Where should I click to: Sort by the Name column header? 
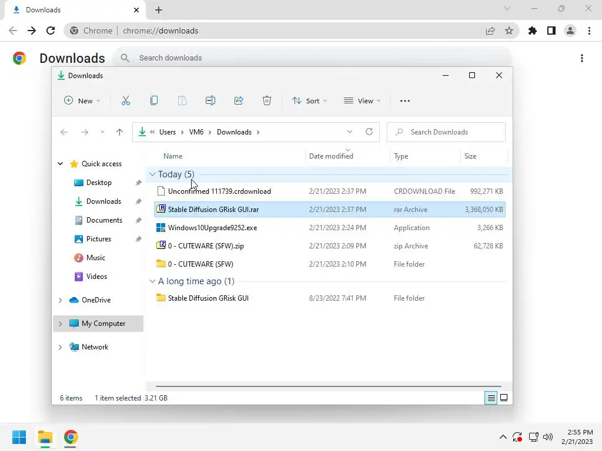click(173, 156)
